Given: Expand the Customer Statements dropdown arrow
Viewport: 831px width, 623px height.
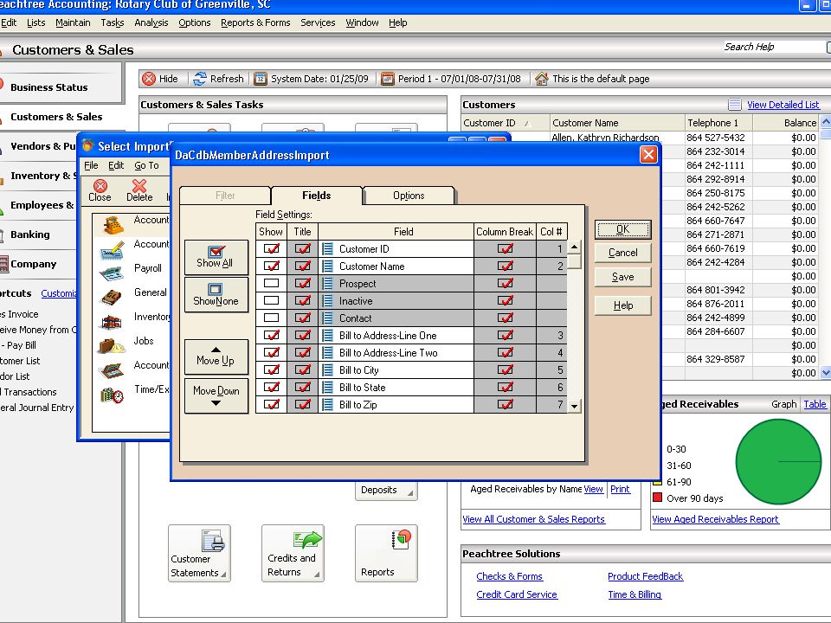Looking at the screenshot, I should [x=223, y=575].
